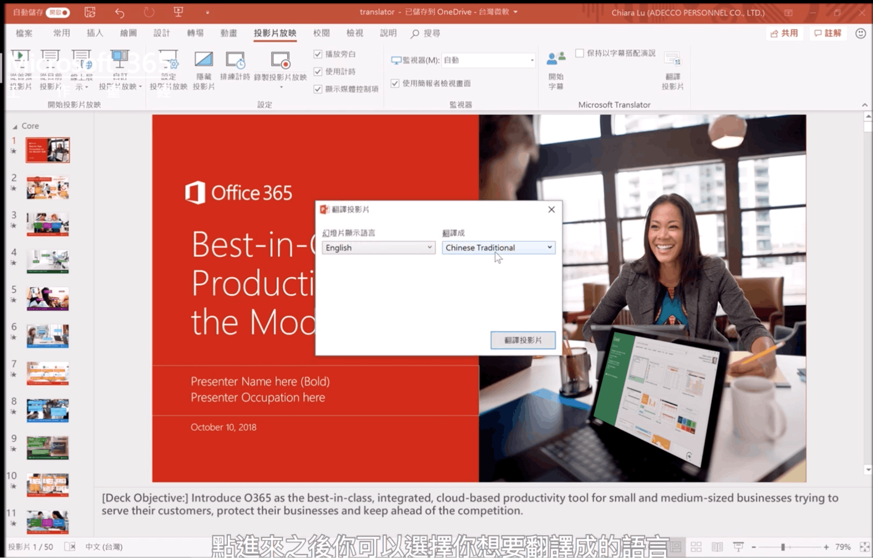This screenshot has width=873, height=558.
Task: Check the keep subtitles with presentation checkbox
Action: 580,53
